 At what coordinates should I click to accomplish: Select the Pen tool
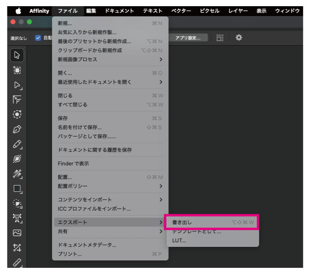[x=17, y=129]
